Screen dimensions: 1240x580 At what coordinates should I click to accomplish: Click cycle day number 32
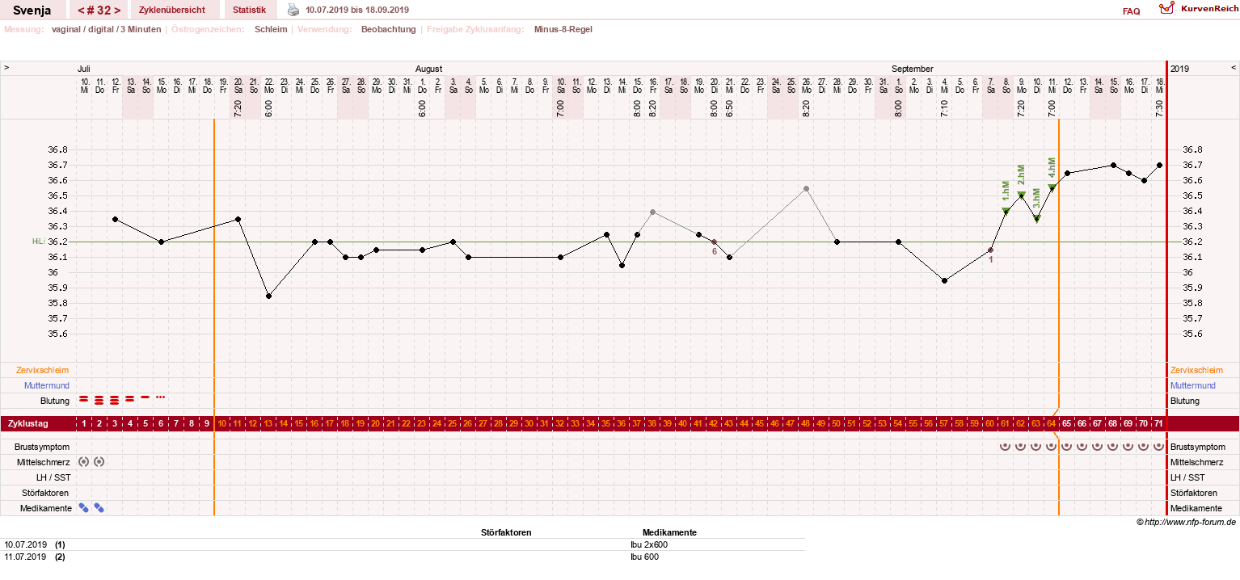559,423
